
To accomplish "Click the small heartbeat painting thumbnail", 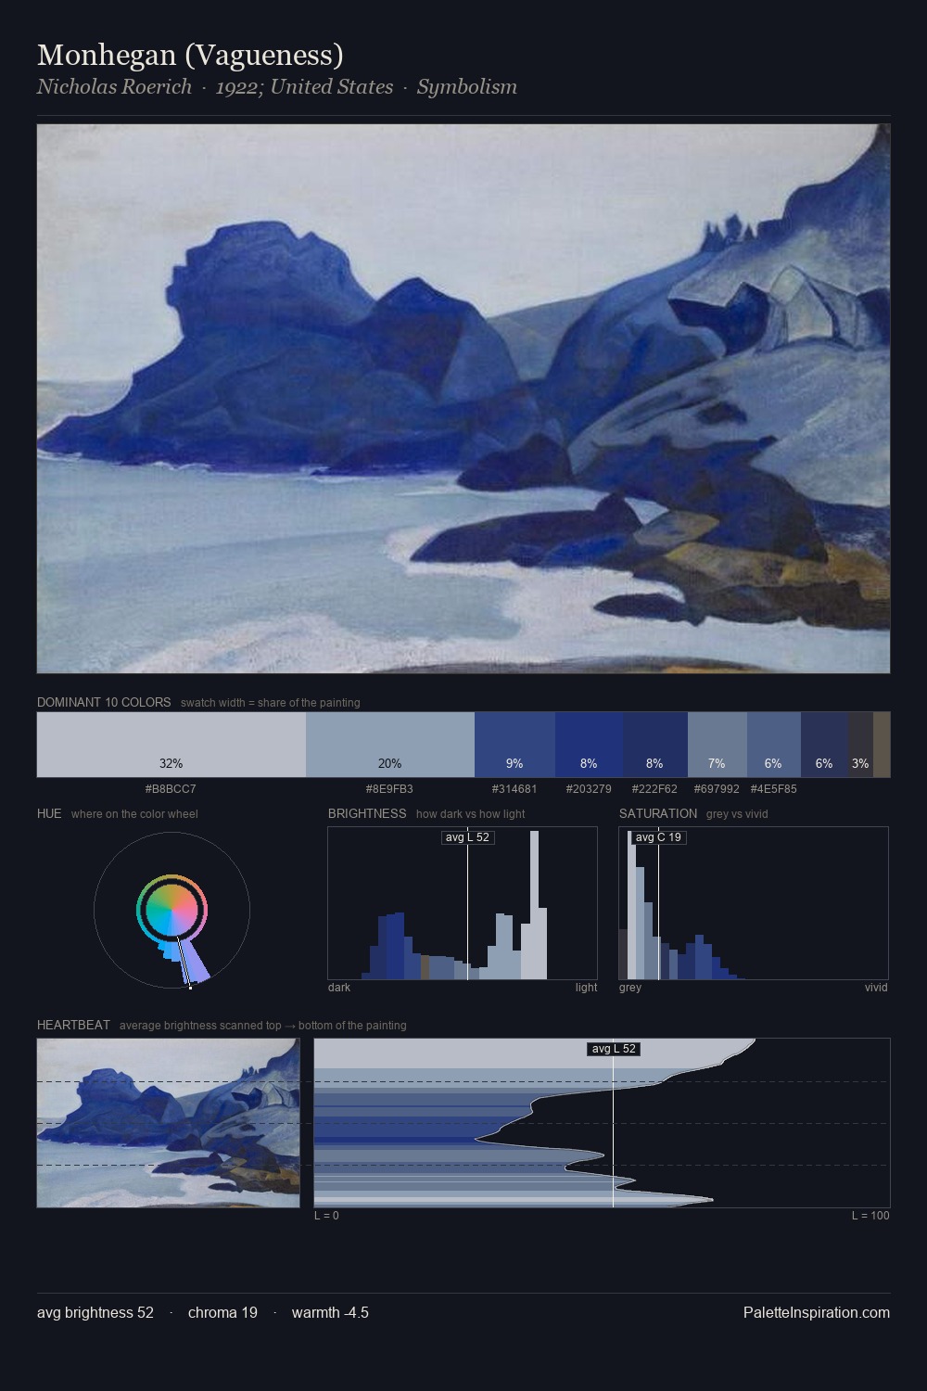I will pyautogui.click(x=169, y=1123).
